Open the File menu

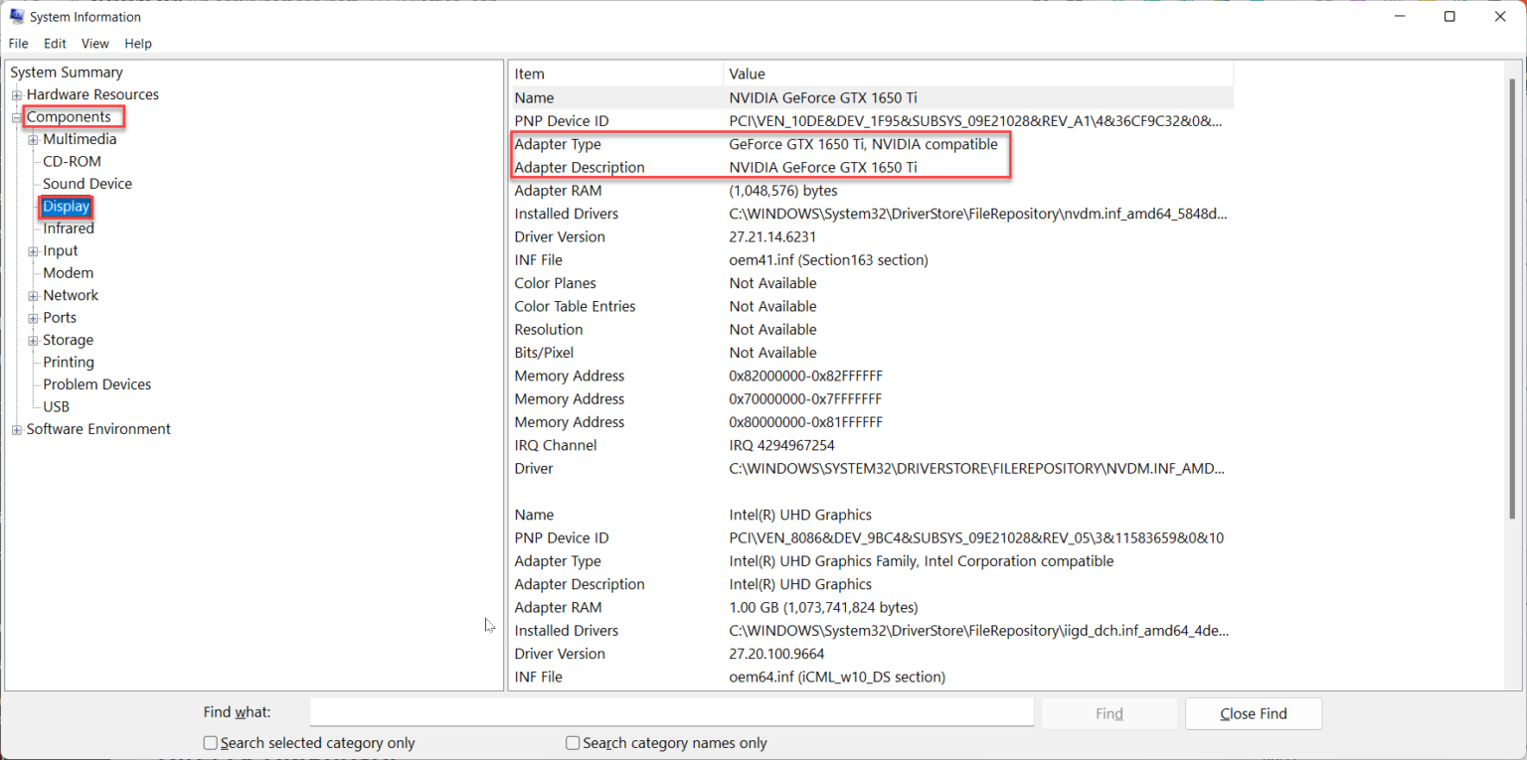tap(19, 44)
